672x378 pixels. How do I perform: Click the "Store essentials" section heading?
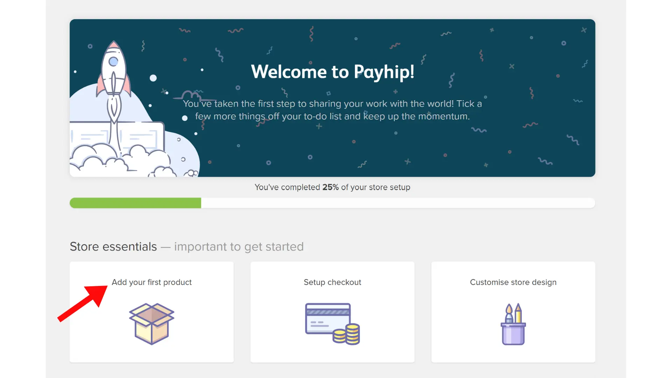[x=113, y=247]
